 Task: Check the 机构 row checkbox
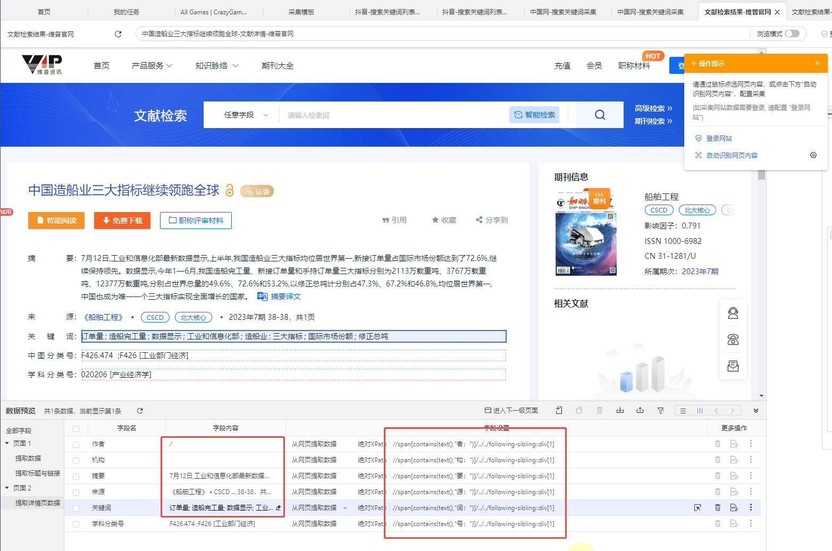tap(76, 460)
